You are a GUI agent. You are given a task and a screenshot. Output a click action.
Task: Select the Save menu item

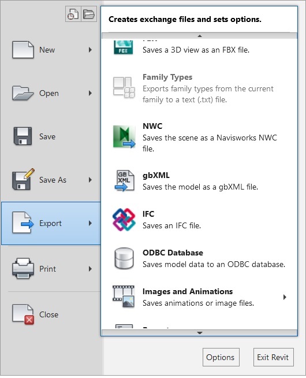[x=51, y=136]
